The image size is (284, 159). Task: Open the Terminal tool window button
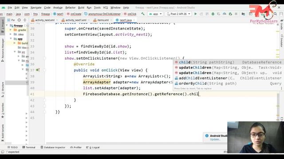coord(29,147)
